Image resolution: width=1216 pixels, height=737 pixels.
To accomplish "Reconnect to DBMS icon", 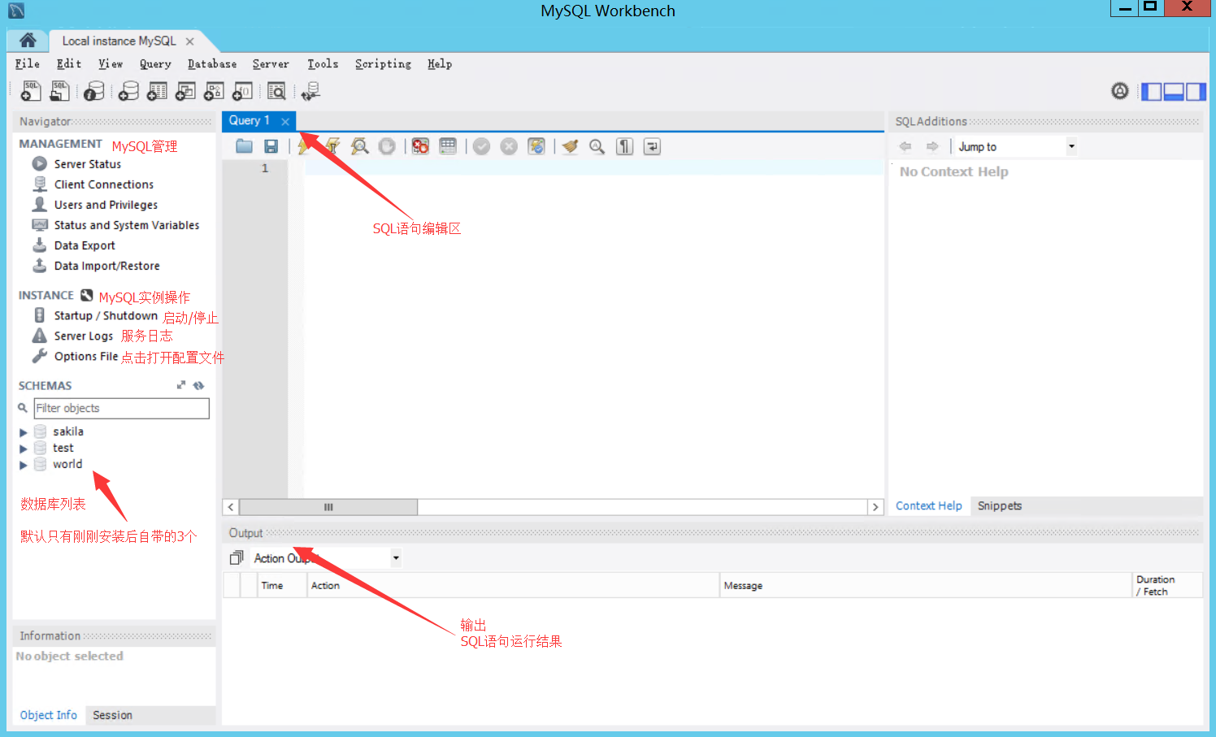I will (x=311, y=91).
